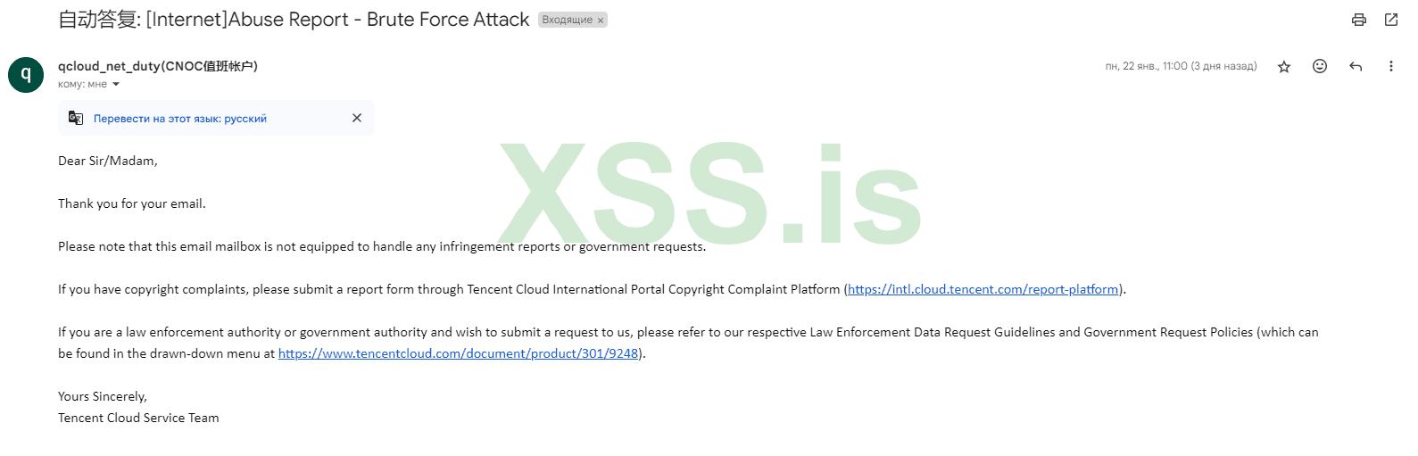Expand recipient details arrow next to 'кому: мне'
The width and height of the screenshot is (1418, 456).
(x=116, y=85)
